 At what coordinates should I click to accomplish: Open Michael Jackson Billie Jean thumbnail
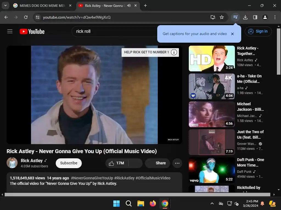(212, 114)
